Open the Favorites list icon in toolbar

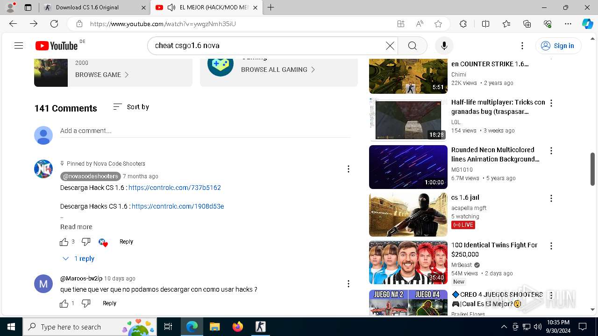506,24
